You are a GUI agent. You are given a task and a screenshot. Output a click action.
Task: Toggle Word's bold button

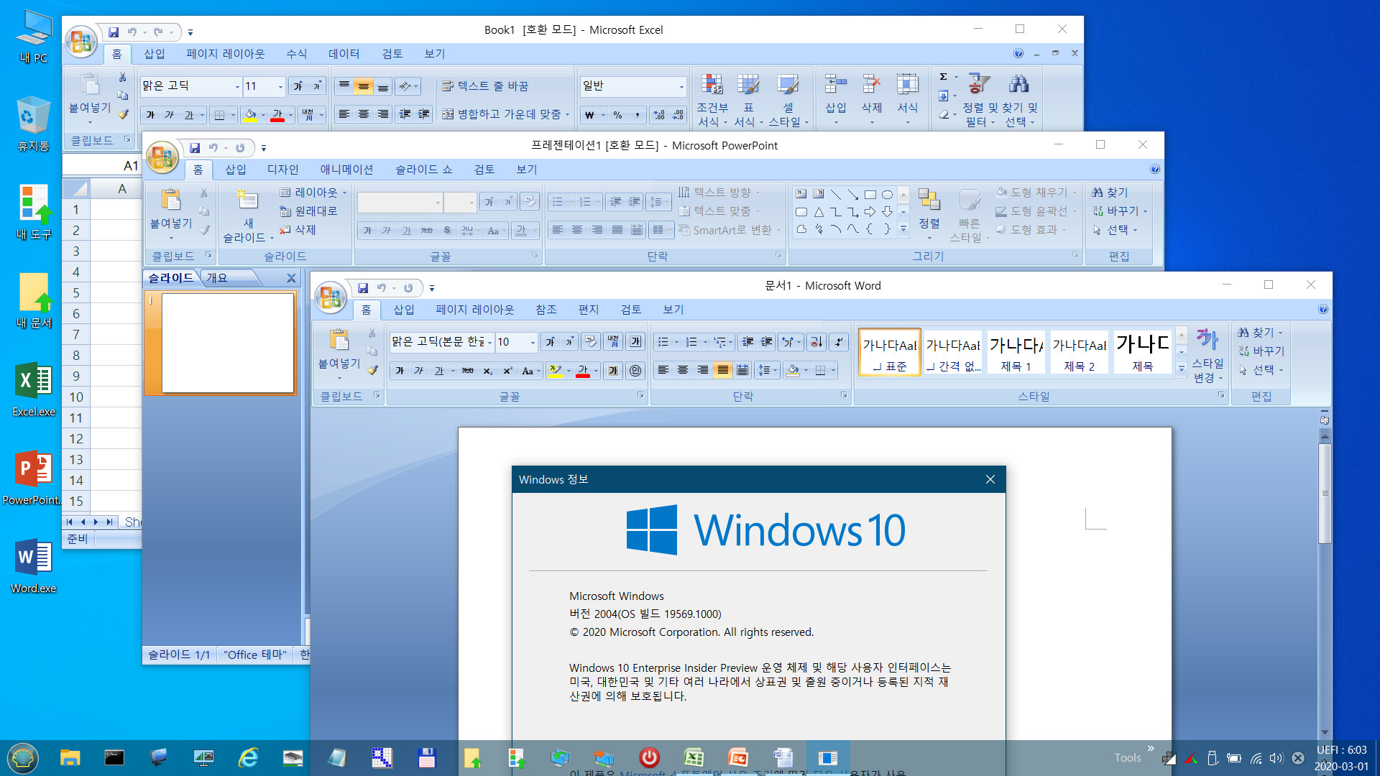point(400,371)
